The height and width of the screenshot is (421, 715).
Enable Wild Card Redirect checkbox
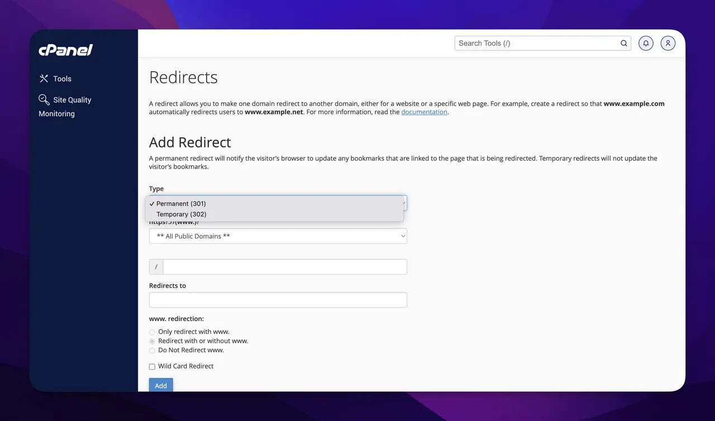pos(152,367)
